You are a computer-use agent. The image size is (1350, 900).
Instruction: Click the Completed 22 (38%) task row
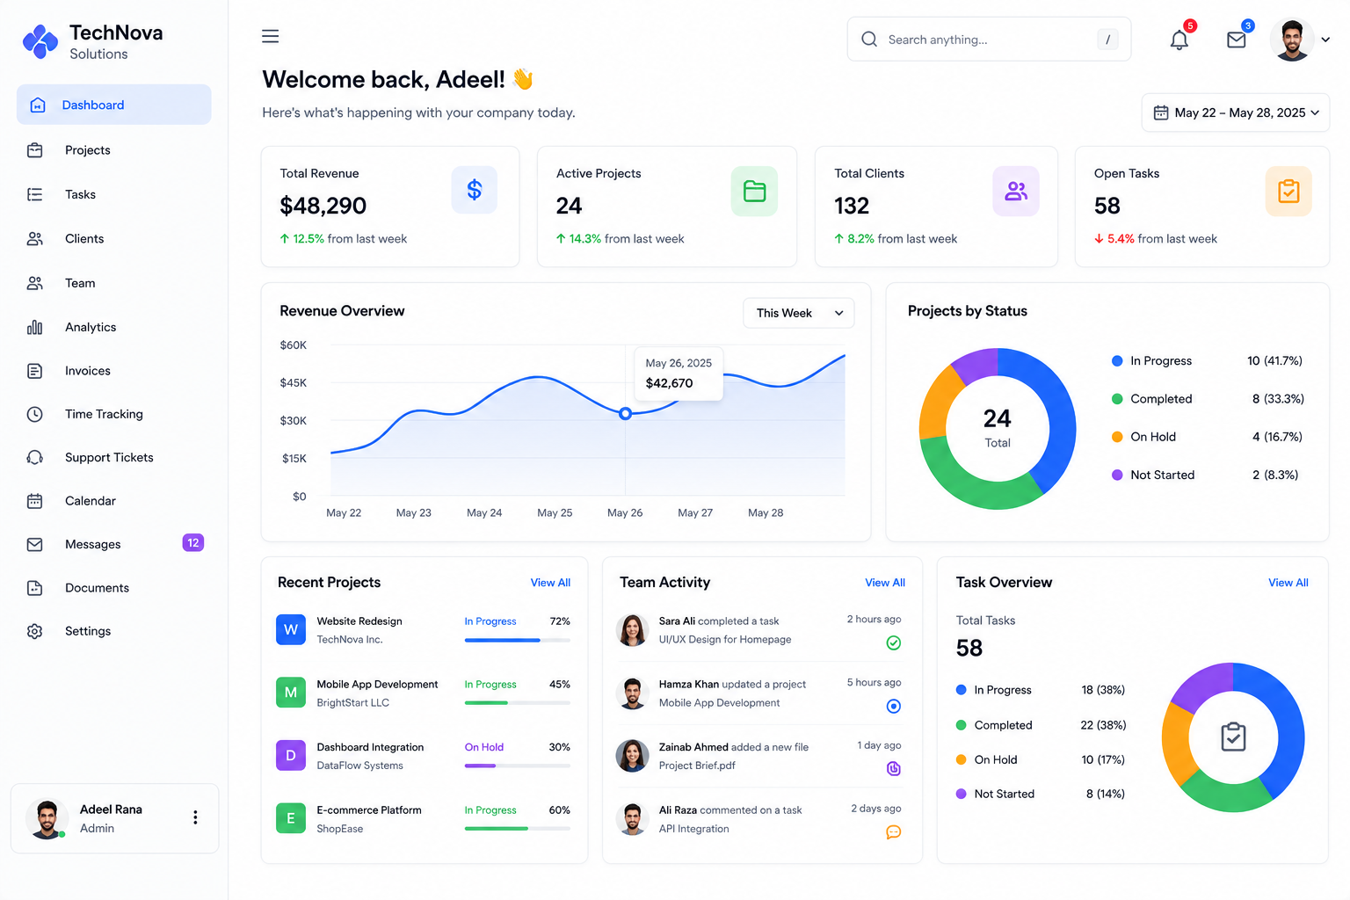coord(1042,725)
